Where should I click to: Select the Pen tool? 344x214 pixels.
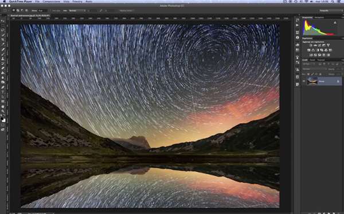tap(3, 87)
